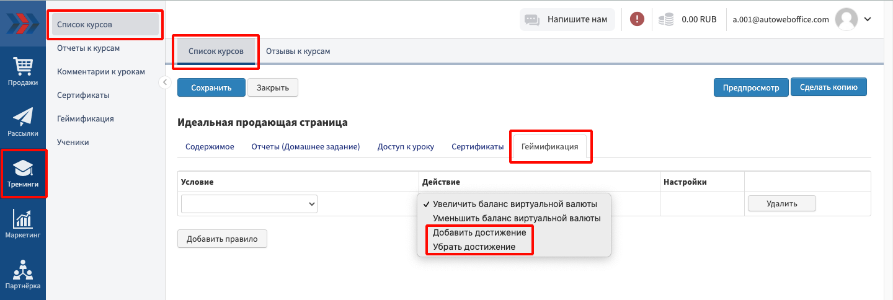The width and height of the screenshot is (893, 300).
Task: Open the Тренинги graduation cap section
Action: coord(23,173)
